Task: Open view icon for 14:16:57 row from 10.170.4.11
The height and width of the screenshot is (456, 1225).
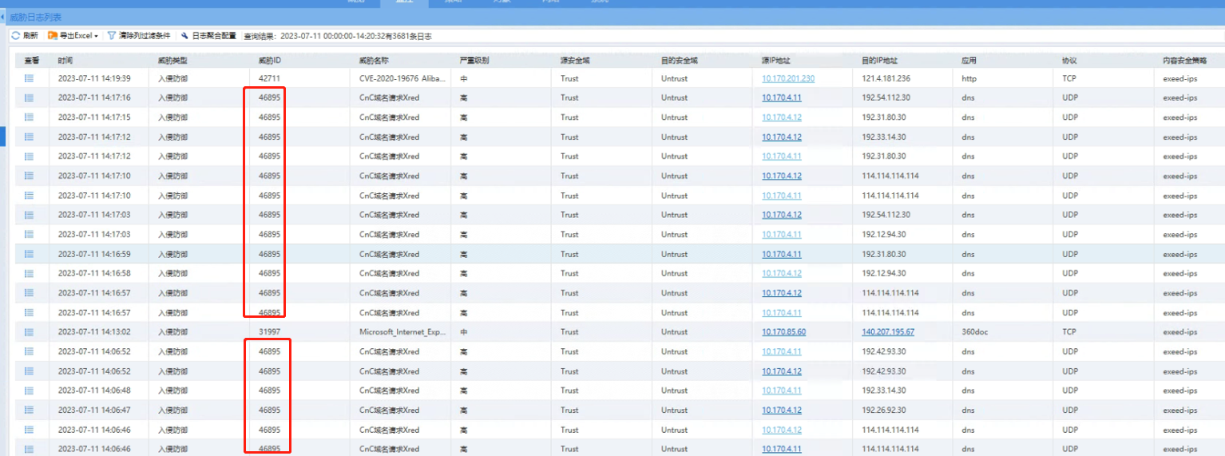Action: click(29, 312)
